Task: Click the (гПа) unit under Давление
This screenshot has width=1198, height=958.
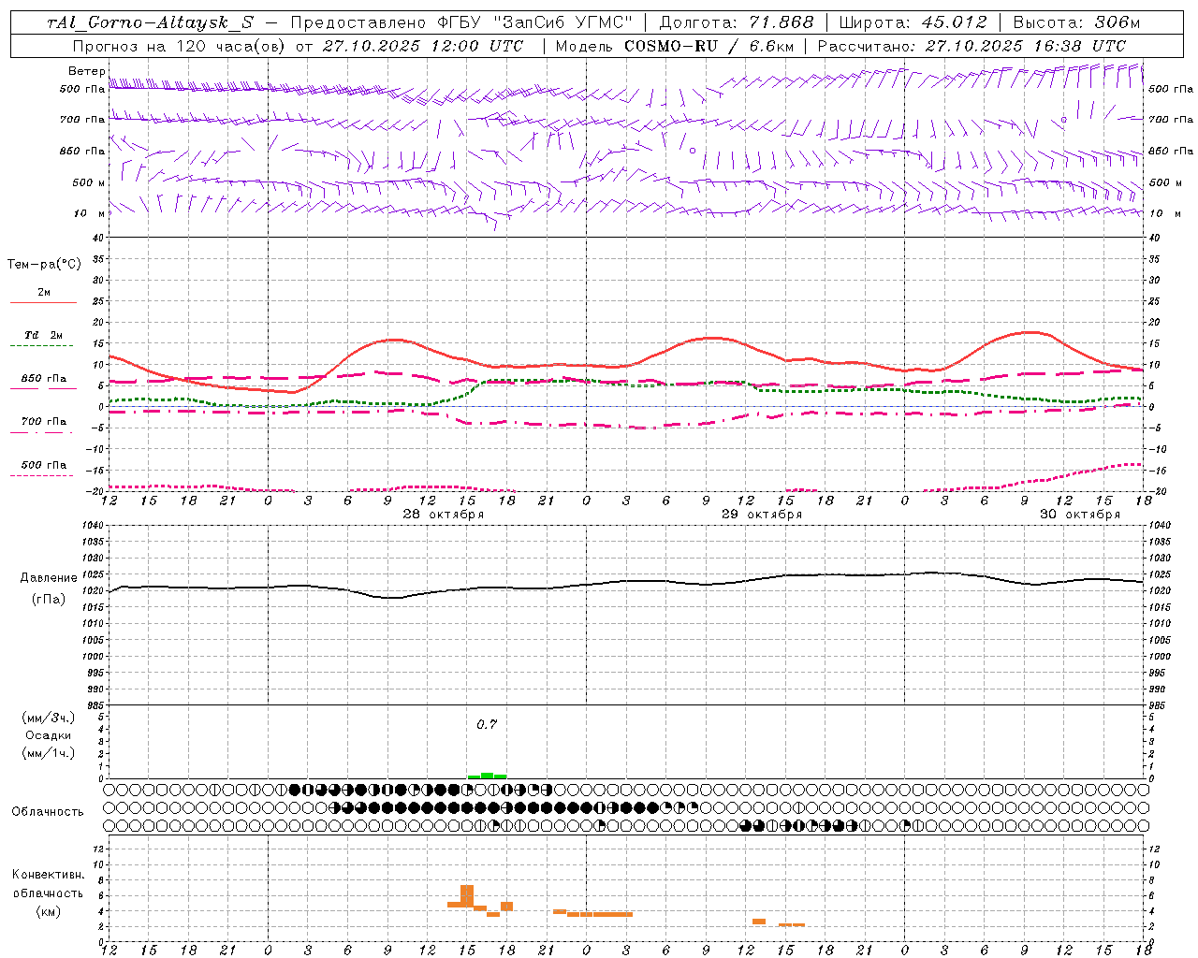Action: 49,600
